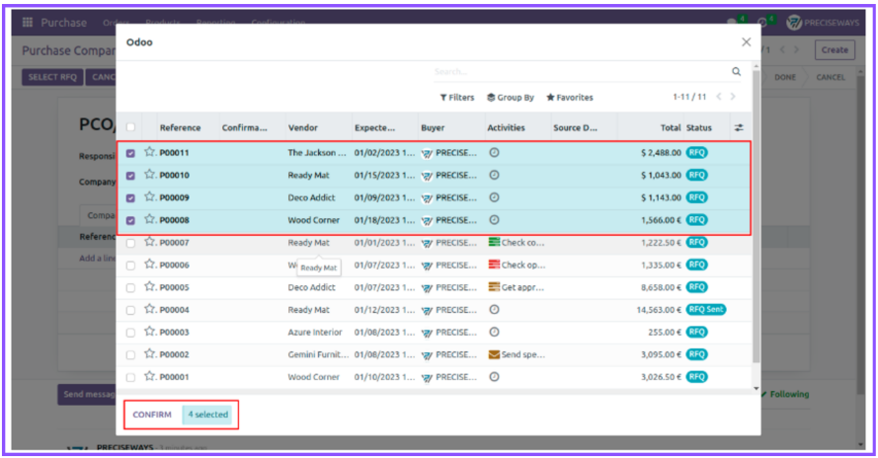Open the Favorites dropdown

click(x=570, y=98)
